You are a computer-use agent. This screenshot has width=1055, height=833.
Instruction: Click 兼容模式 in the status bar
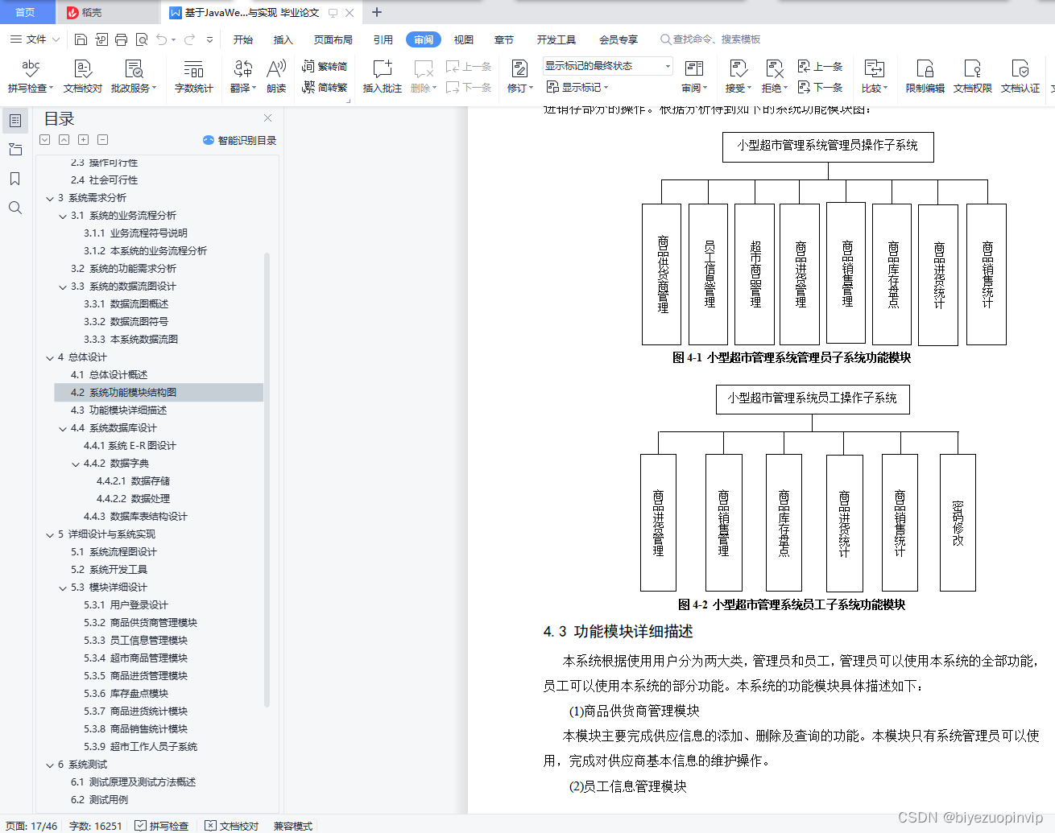coord(293,826)
